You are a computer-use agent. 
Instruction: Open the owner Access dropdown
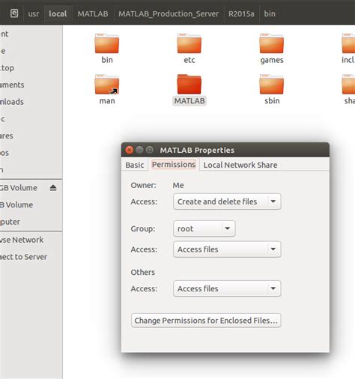point(227,201)
